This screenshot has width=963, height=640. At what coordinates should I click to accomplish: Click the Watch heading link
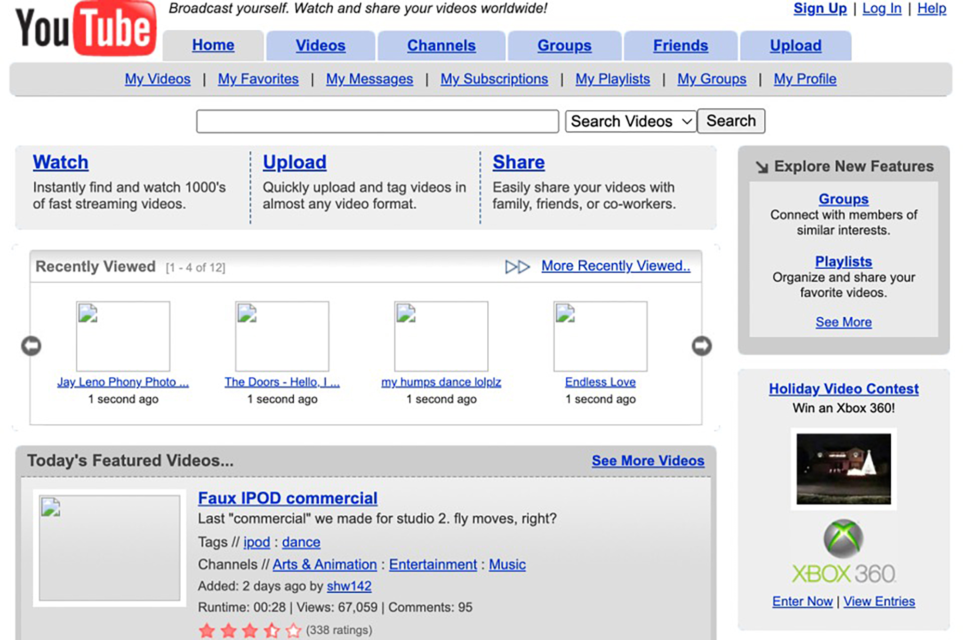[61, 162]
